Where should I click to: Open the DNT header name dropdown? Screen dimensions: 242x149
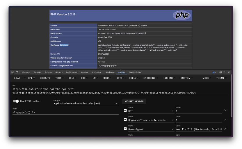(173, 111)
